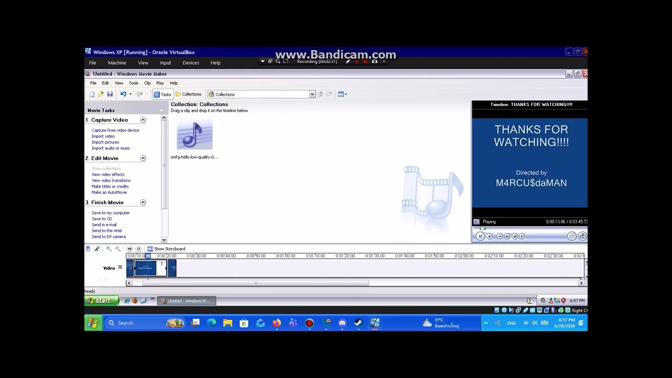Screen dimensions: 672x378
Task: Open the VirtualBox Machine menu
Action: (x=117, y=62)
